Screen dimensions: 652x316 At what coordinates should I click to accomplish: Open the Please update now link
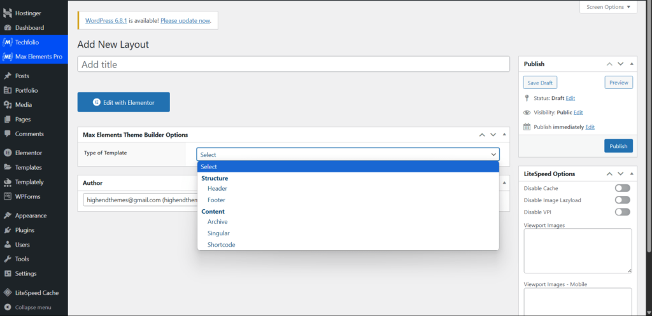coord(185,20)
